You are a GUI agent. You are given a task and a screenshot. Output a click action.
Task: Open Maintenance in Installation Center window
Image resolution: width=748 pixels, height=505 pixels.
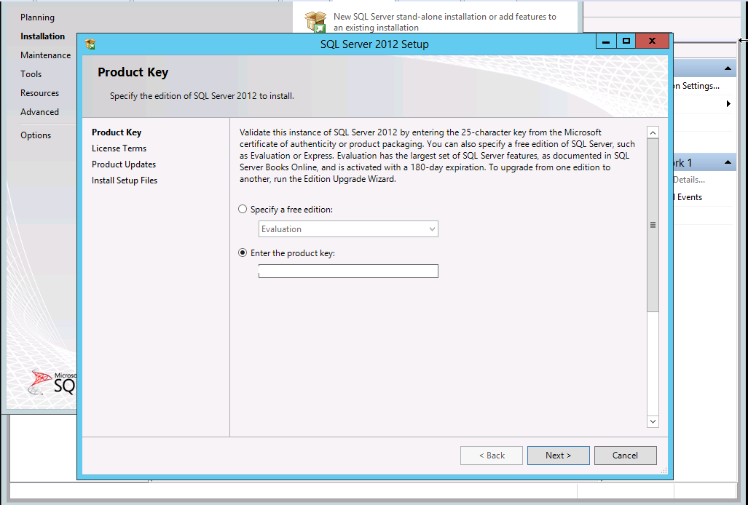[x=45, y=55]
